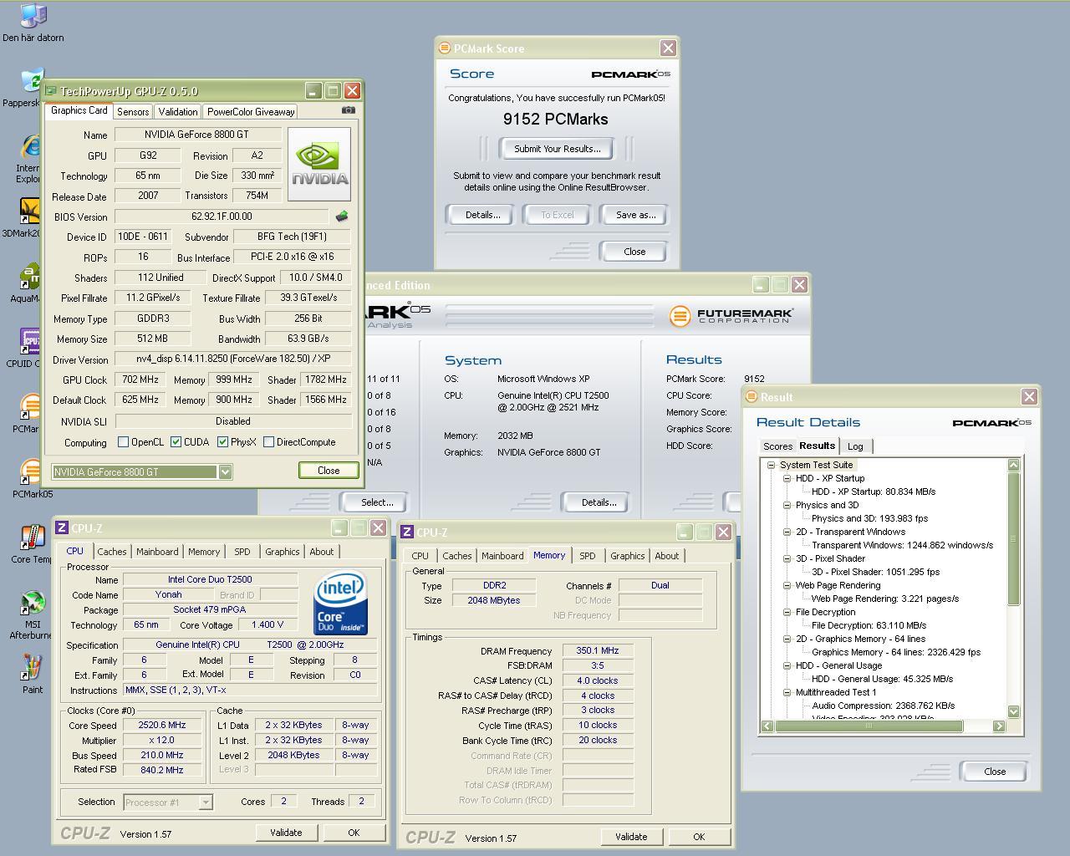
Task: Enable the DirectCompute checkbox in GPU-Z
Action: point(269,442)
